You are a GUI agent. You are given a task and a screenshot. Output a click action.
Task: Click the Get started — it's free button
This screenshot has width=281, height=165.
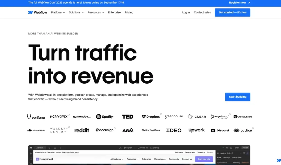tap(233, 13)
